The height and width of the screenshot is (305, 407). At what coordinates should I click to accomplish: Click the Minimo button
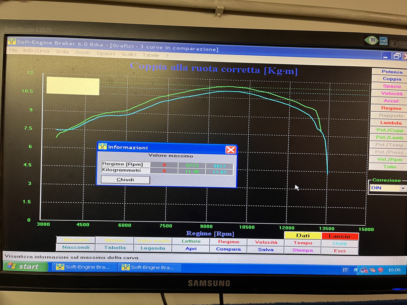click(115, 241)
